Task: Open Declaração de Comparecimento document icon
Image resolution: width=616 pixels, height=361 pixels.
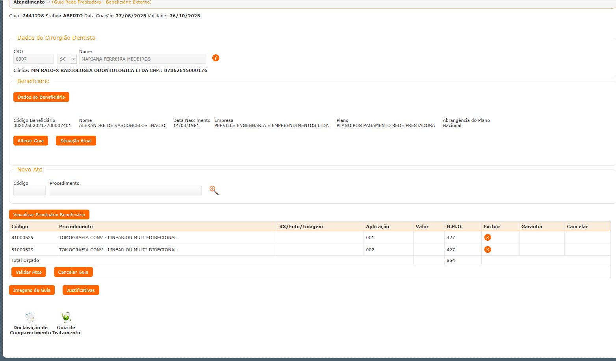Action: pyautogui.click(x=30, y=317)
